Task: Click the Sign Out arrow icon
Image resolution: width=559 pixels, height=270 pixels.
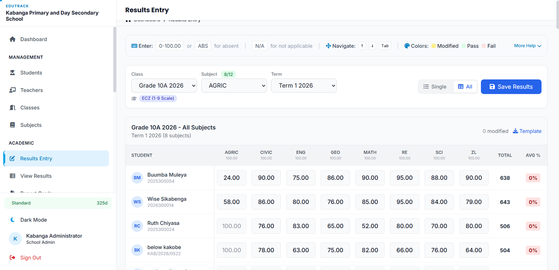Action: [x=13, y=257]
